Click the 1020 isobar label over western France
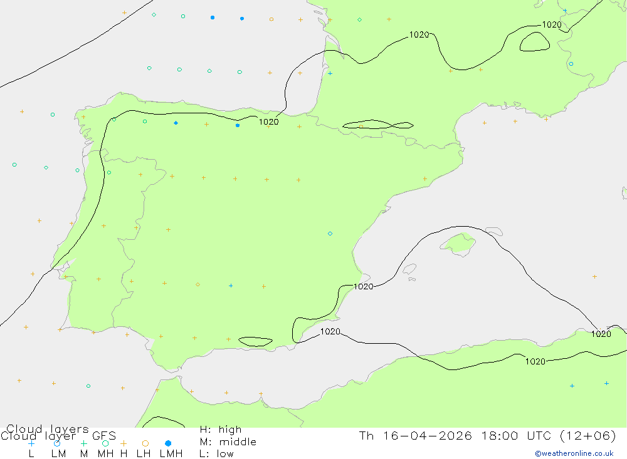 pos(419,35)
